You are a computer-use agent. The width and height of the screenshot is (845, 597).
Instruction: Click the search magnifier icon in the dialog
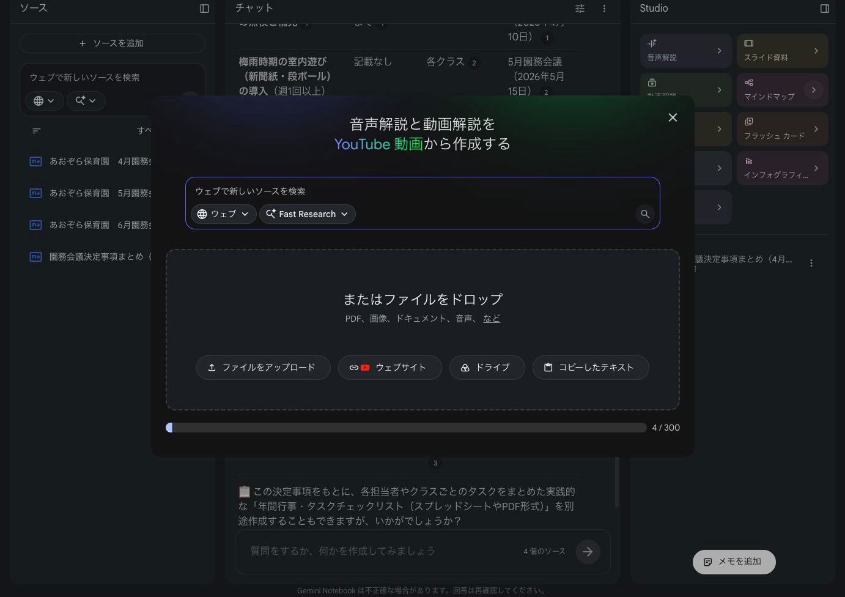click(x=645, y=214)
